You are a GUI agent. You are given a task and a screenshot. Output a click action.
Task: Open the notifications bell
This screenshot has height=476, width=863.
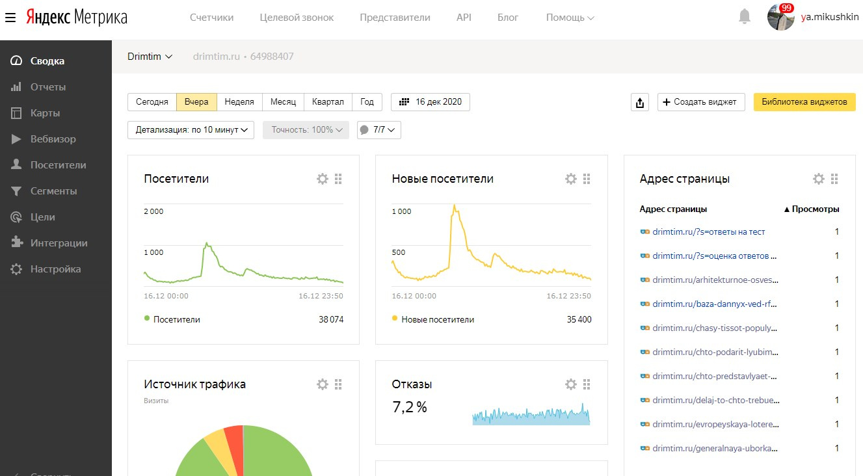745,17
